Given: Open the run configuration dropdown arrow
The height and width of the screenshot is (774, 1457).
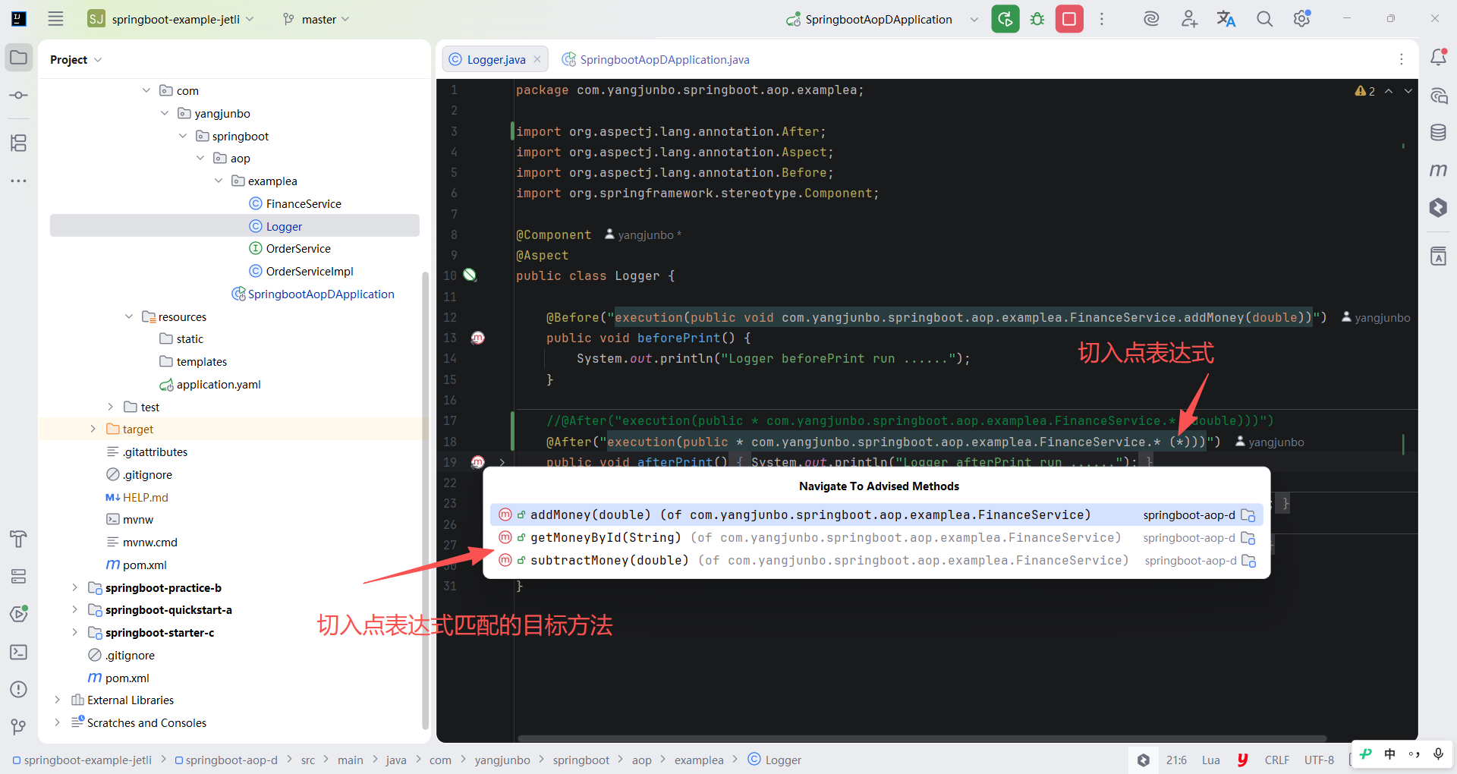Looking at the screenshot, I should point(974,19).
